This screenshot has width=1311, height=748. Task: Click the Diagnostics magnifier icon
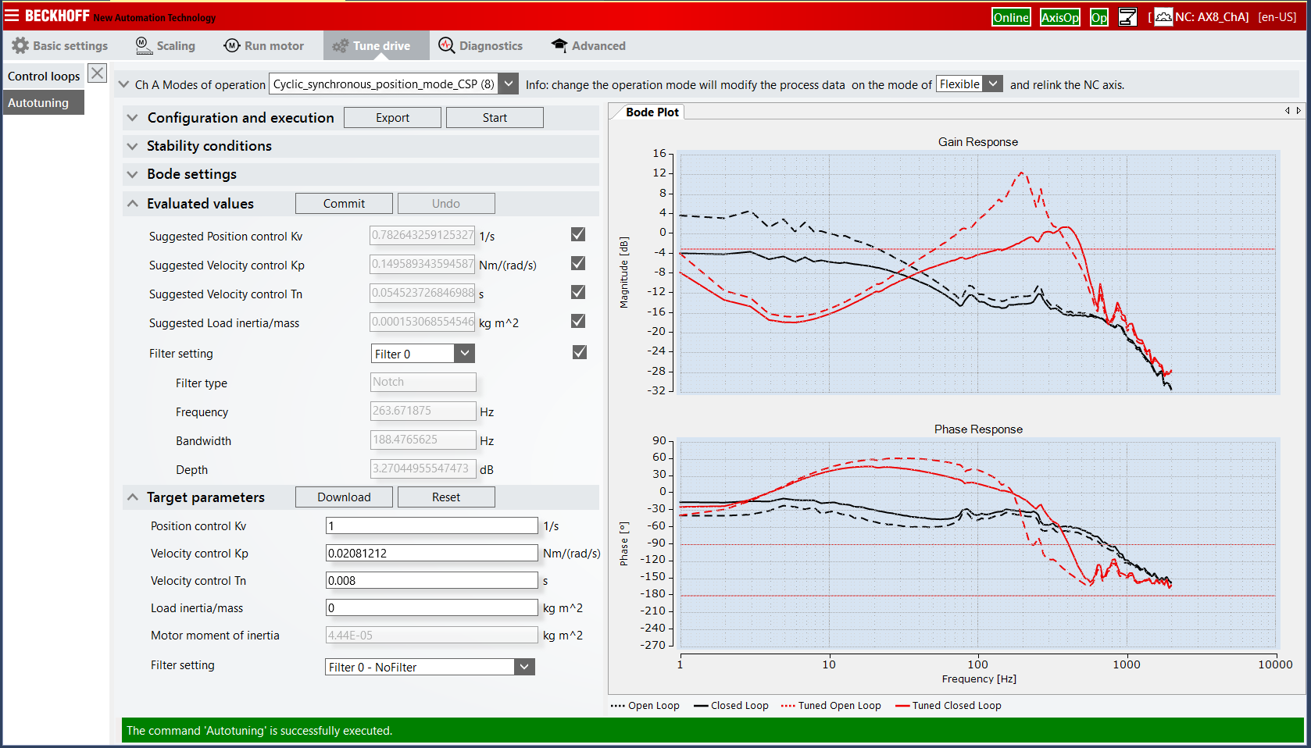coord(446,45)
